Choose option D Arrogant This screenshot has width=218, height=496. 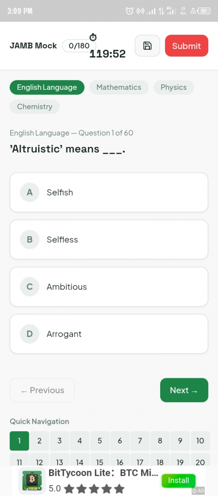109,334
